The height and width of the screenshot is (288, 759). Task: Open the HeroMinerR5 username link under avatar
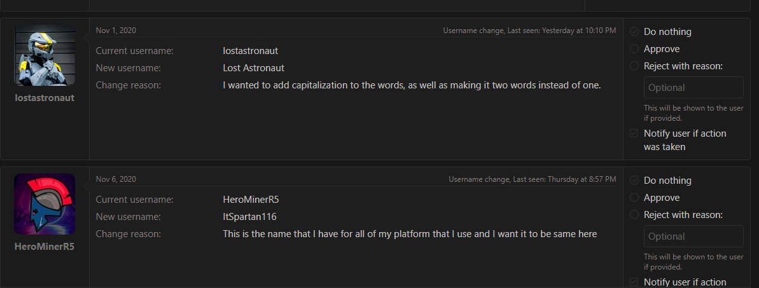point(45,247)
